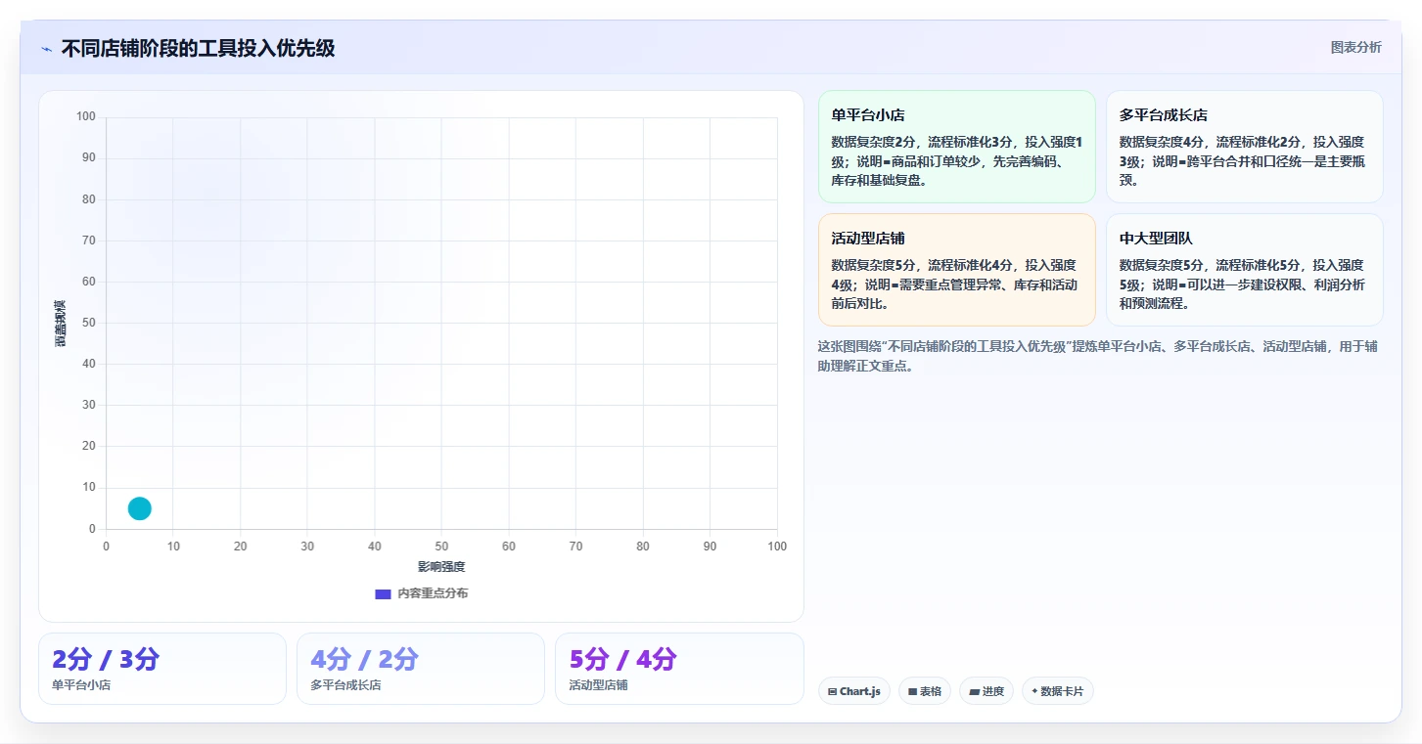The height and width of the screenshot is (744, 1422).
Task: Click the 进度 tag chip
Action: point(986,691)
